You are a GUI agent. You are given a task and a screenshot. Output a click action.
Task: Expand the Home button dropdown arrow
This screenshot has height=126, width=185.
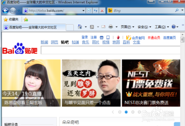(86, 27)
